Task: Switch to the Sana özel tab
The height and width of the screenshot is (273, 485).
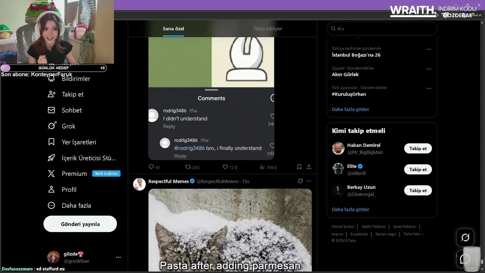Action: [174, 29]
